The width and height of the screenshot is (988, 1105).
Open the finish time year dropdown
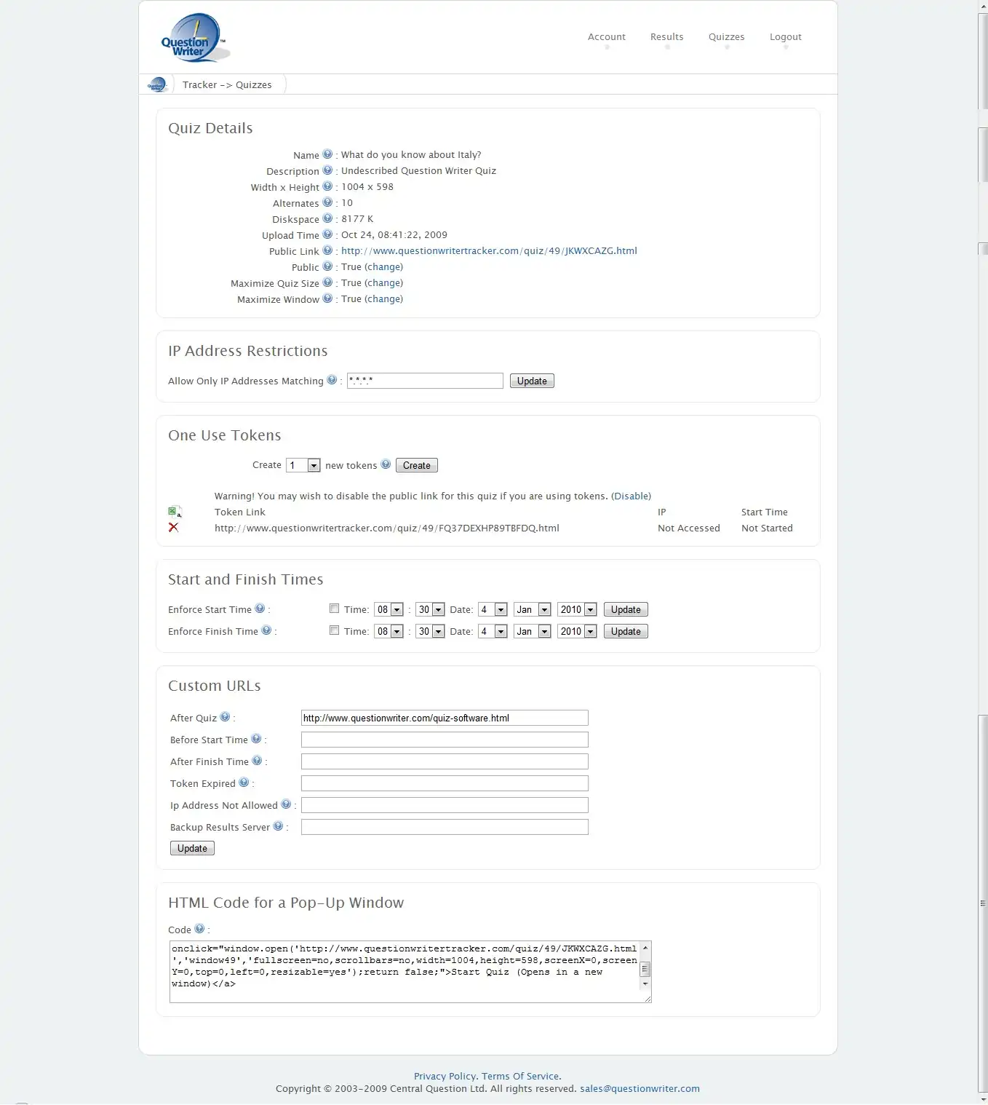tap(578, 631)
